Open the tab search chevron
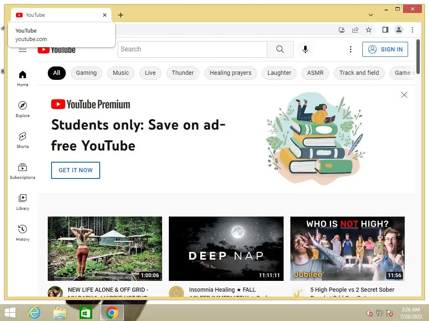 click(371, 15)
